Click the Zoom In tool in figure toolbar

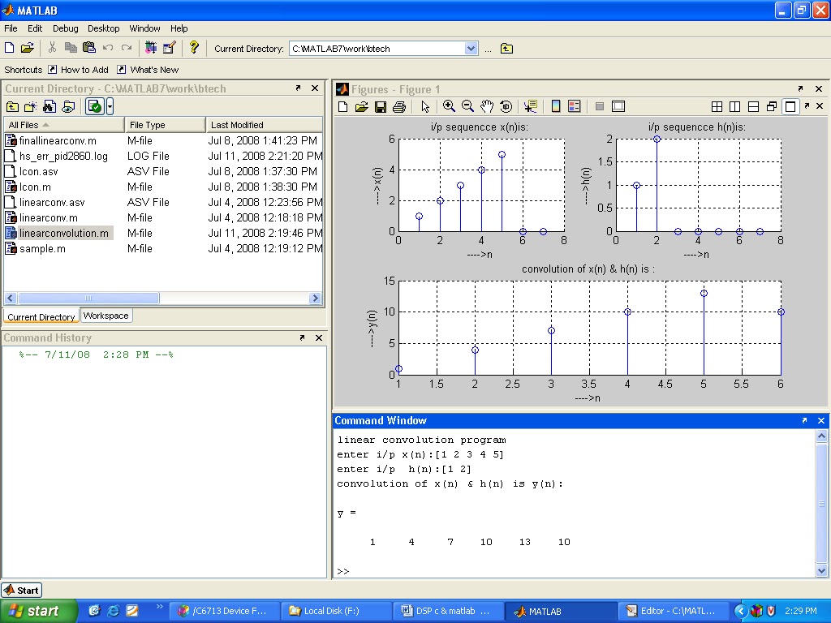449,106
